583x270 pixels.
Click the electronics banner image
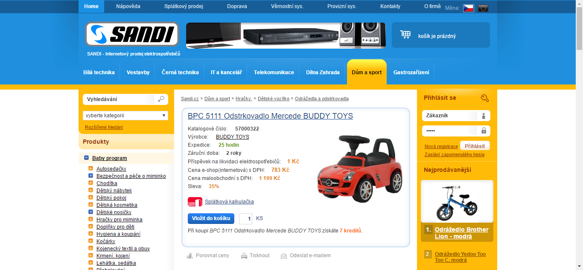[286, 35]
